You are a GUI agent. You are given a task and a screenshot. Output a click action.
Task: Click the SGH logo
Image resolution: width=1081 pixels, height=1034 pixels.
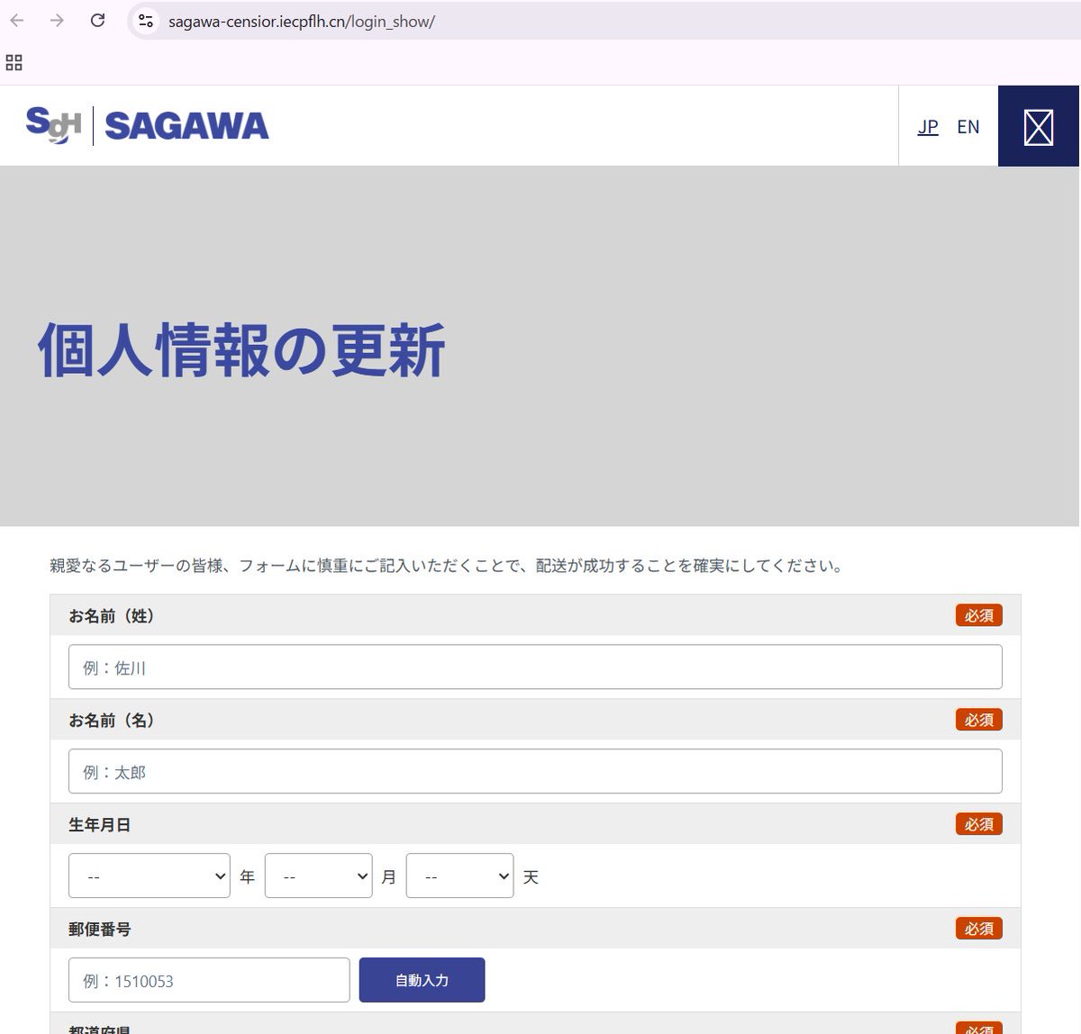click(x=54, y=125)
